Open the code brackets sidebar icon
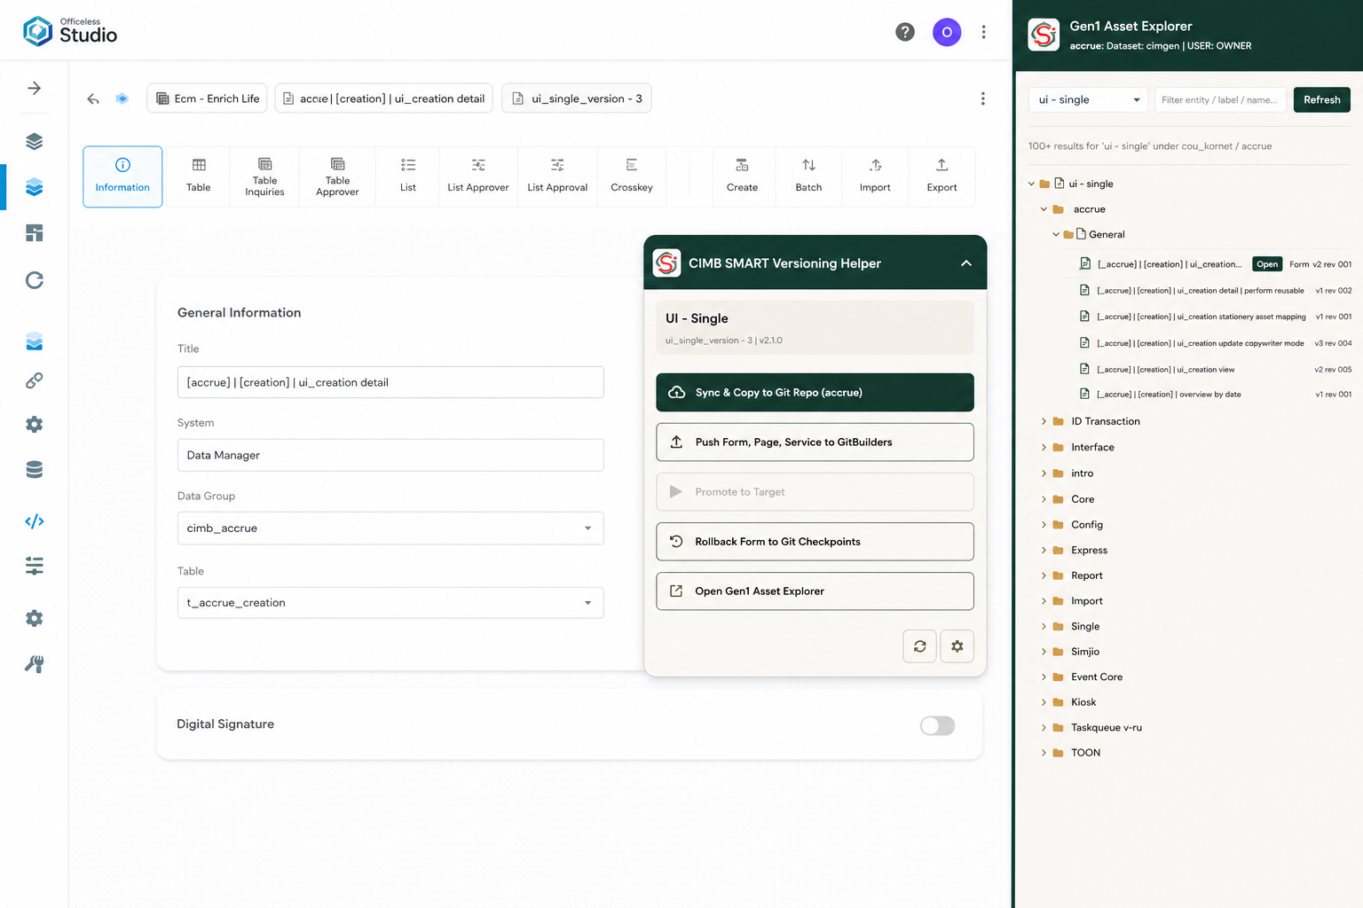The image size is (1363, 908). pyautogui.click(x=34, y=521)
